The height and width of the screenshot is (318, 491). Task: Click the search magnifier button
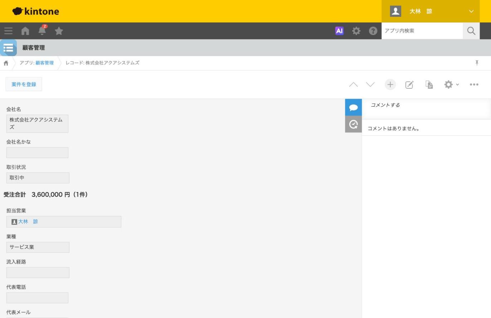pos(471,31)
